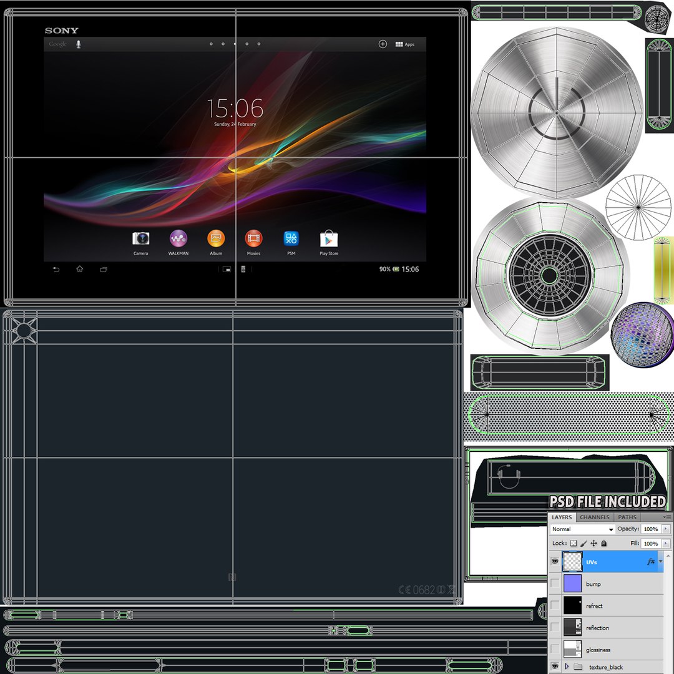The image size is (674, 674).
Task: Open the PSM app icon
Action: 291,238
